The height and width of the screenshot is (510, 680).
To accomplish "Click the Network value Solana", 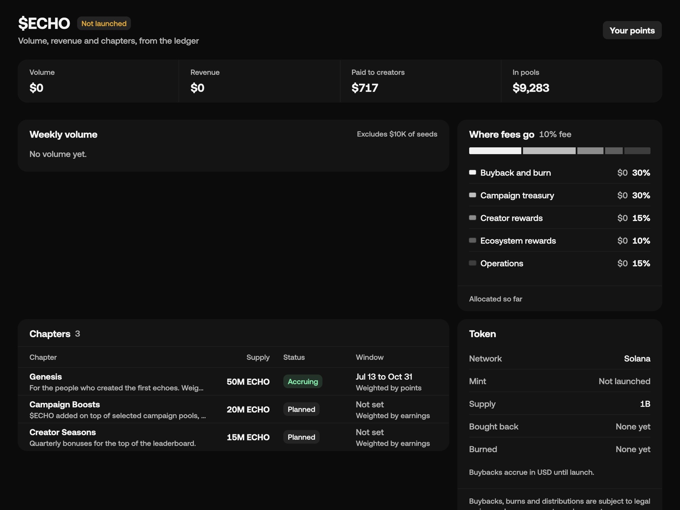I will [x=637, y=359].
